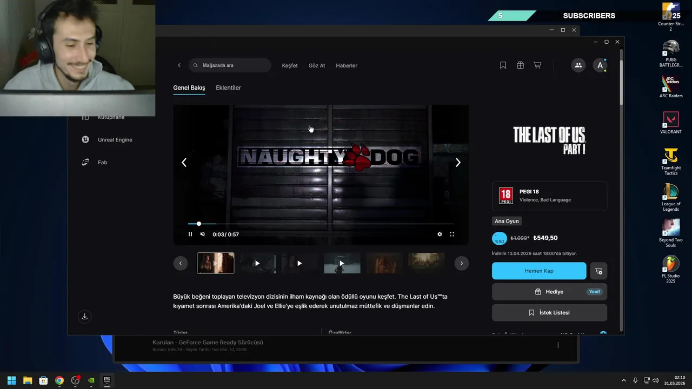
Task: Expand the system tray hidden icons chevron
Action: 624,380
